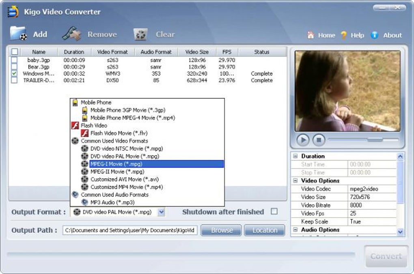414x274 pixels.
Task: Collapse the Audio Options section
Action: point(295,230)
